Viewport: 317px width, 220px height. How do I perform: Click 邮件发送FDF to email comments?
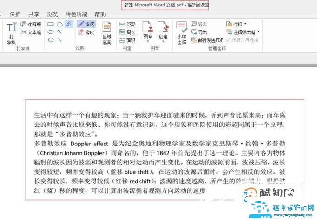pos(207,40)
